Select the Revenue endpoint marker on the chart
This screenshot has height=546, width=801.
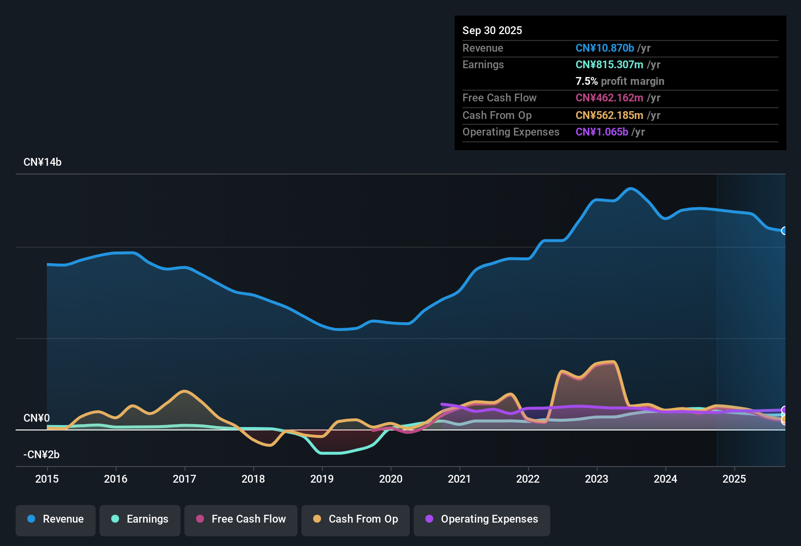click(784, 231)
